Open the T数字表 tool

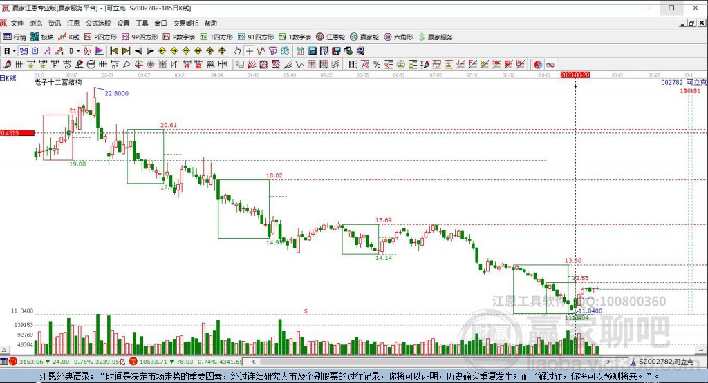pyautogui.click(x=295, y=37)
